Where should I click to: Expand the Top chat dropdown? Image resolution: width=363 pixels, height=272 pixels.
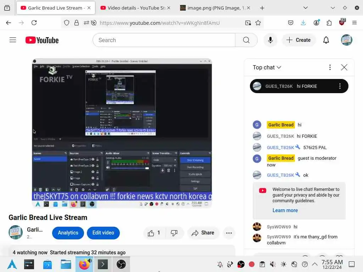click(267, 67)
